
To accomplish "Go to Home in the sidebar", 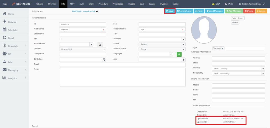I will [11, 14].
